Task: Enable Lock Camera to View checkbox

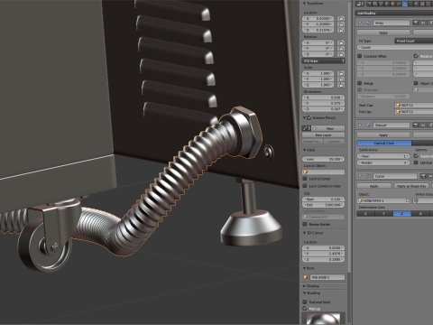Action: point(305,186)
